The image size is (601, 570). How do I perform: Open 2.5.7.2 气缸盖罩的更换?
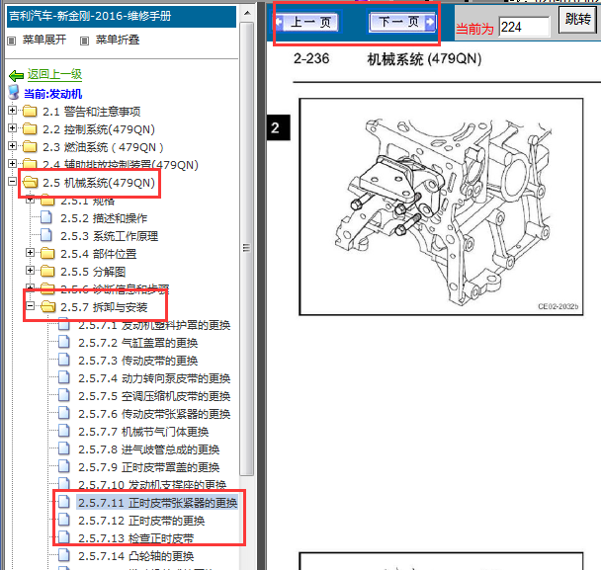[138, 343]
